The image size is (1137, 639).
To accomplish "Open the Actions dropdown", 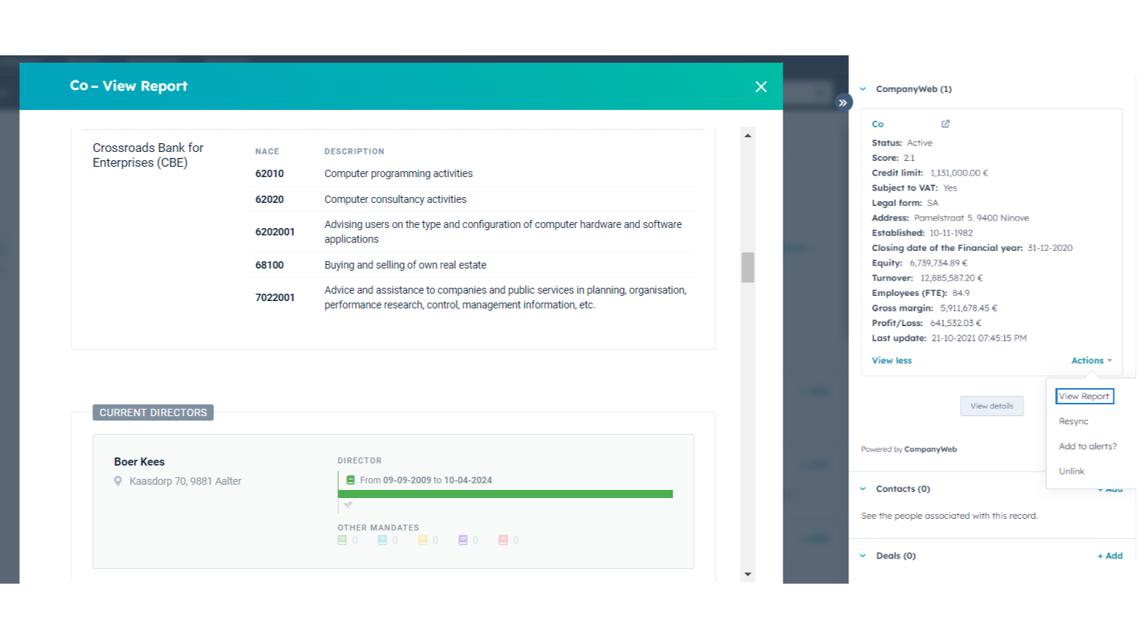I will click(1091, 360).
